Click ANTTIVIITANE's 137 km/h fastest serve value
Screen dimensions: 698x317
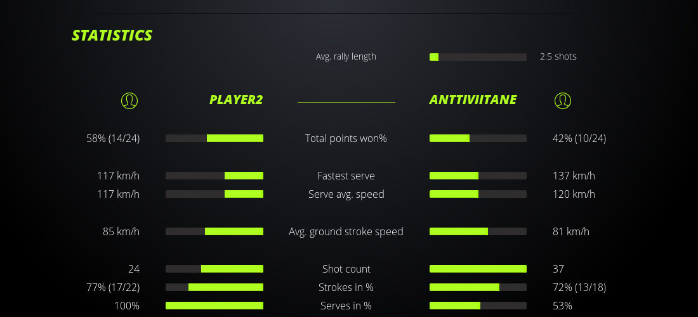click(574, 176)
